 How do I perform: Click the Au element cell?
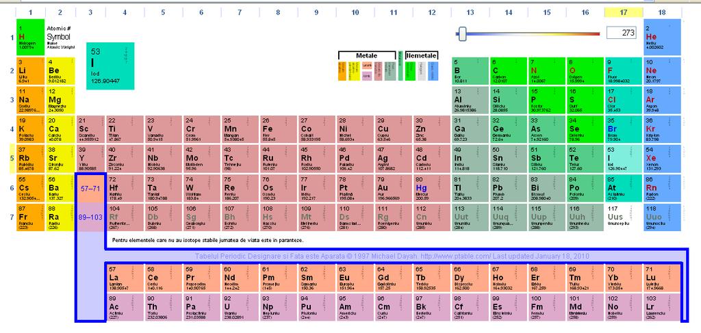coord(394,188)
